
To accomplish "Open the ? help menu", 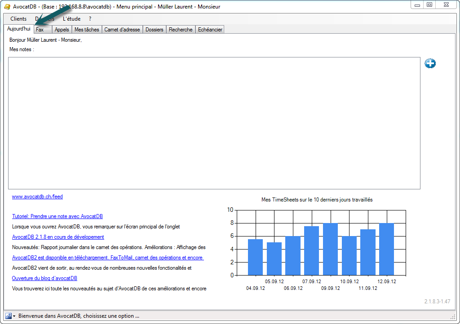I will click(x=90, y=19).
